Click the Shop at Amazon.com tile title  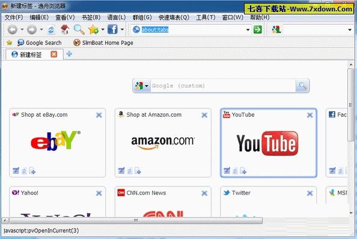point(154,115)
